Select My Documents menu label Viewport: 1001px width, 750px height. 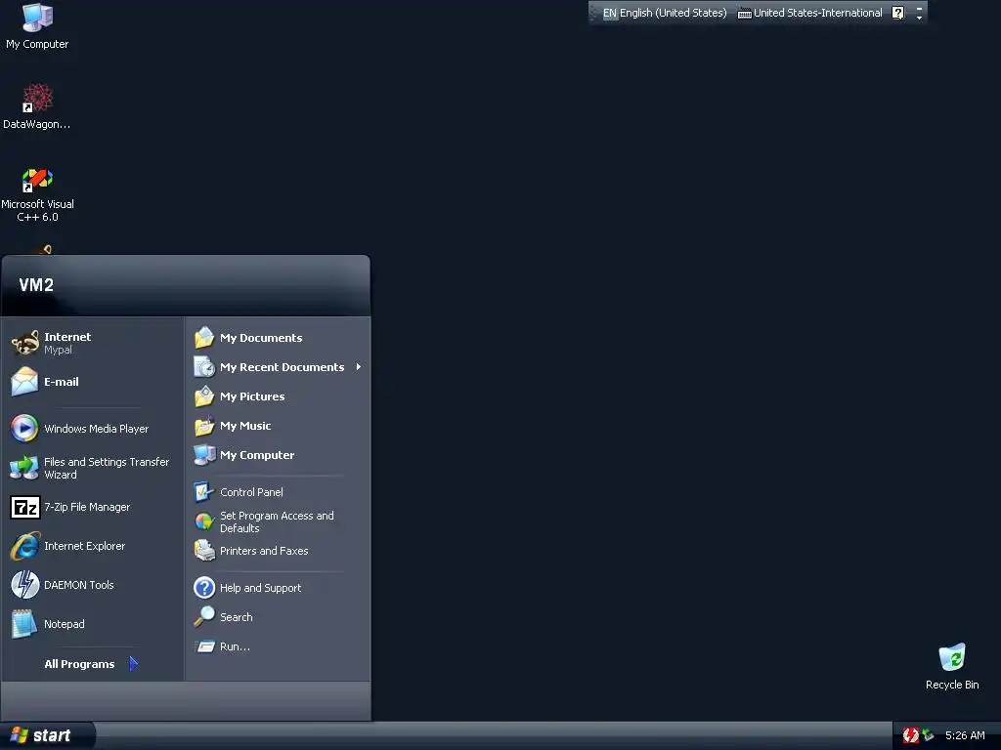point(261,338)
